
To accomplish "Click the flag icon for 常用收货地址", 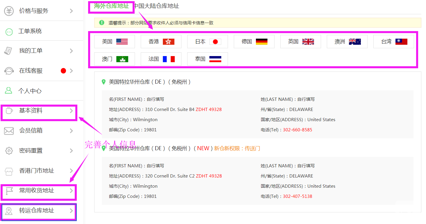I will click(9, 191).
